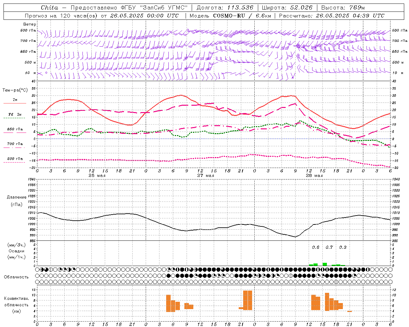
Task: Click the "28 мая" date label
Action: coord(314,176)
